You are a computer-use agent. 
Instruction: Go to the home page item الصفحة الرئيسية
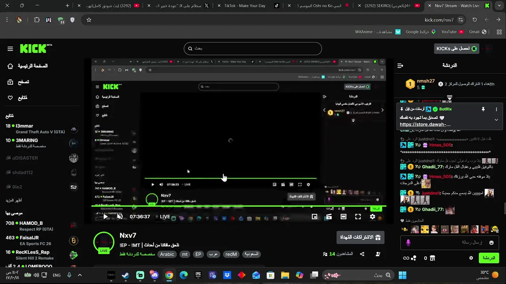pyautogui.click(x=28, y=66)
